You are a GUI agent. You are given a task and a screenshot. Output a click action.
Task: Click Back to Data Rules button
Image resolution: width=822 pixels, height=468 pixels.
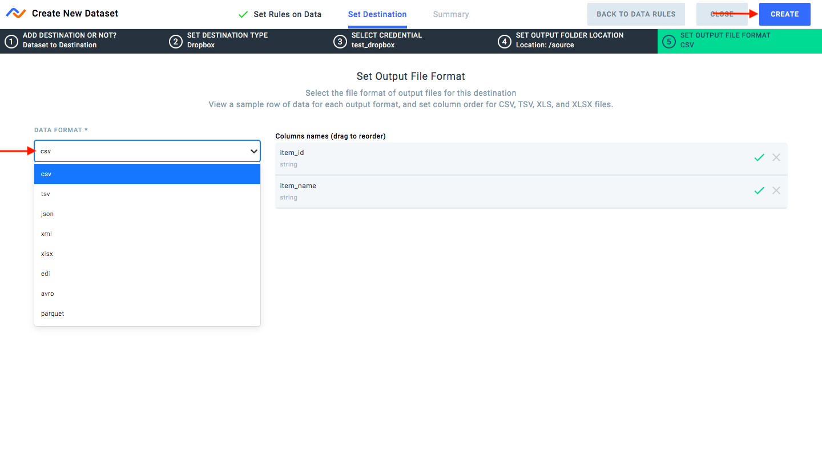pos(636,14)
